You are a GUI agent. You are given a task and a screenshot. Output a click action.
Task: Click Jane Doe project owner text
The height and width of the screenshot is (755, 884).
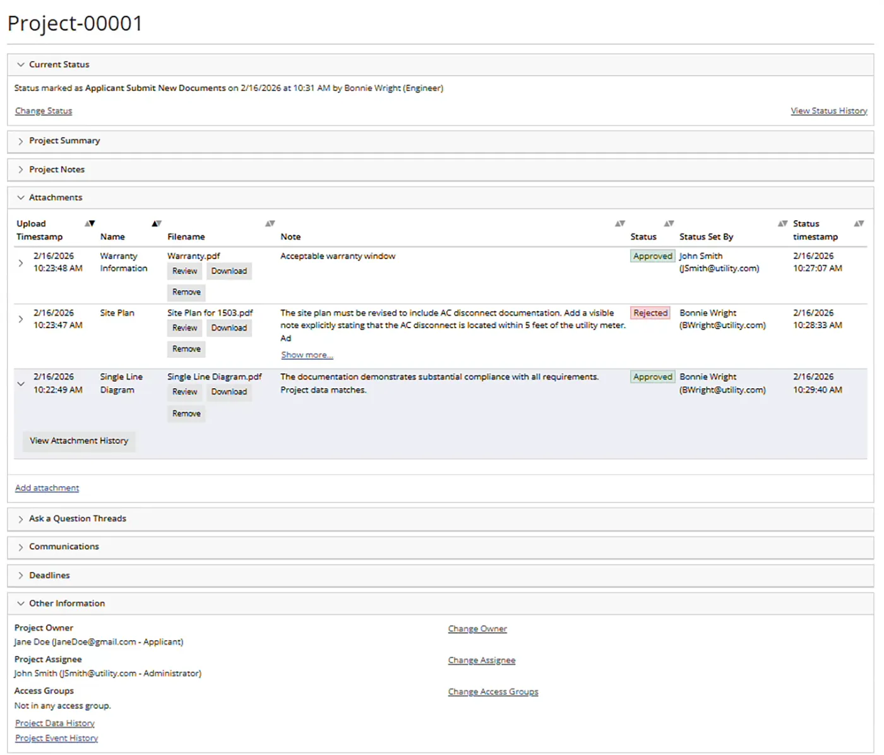click(x=99, y=642)
